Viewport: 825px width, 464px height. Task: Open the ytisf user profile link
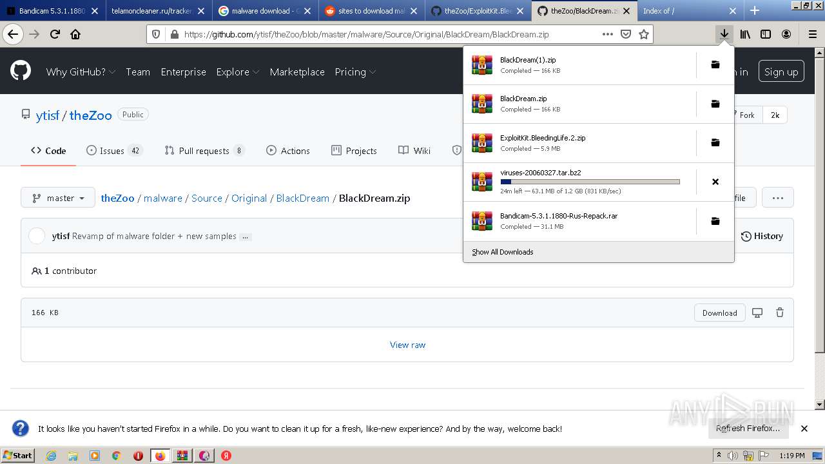[x=48, y=115]
